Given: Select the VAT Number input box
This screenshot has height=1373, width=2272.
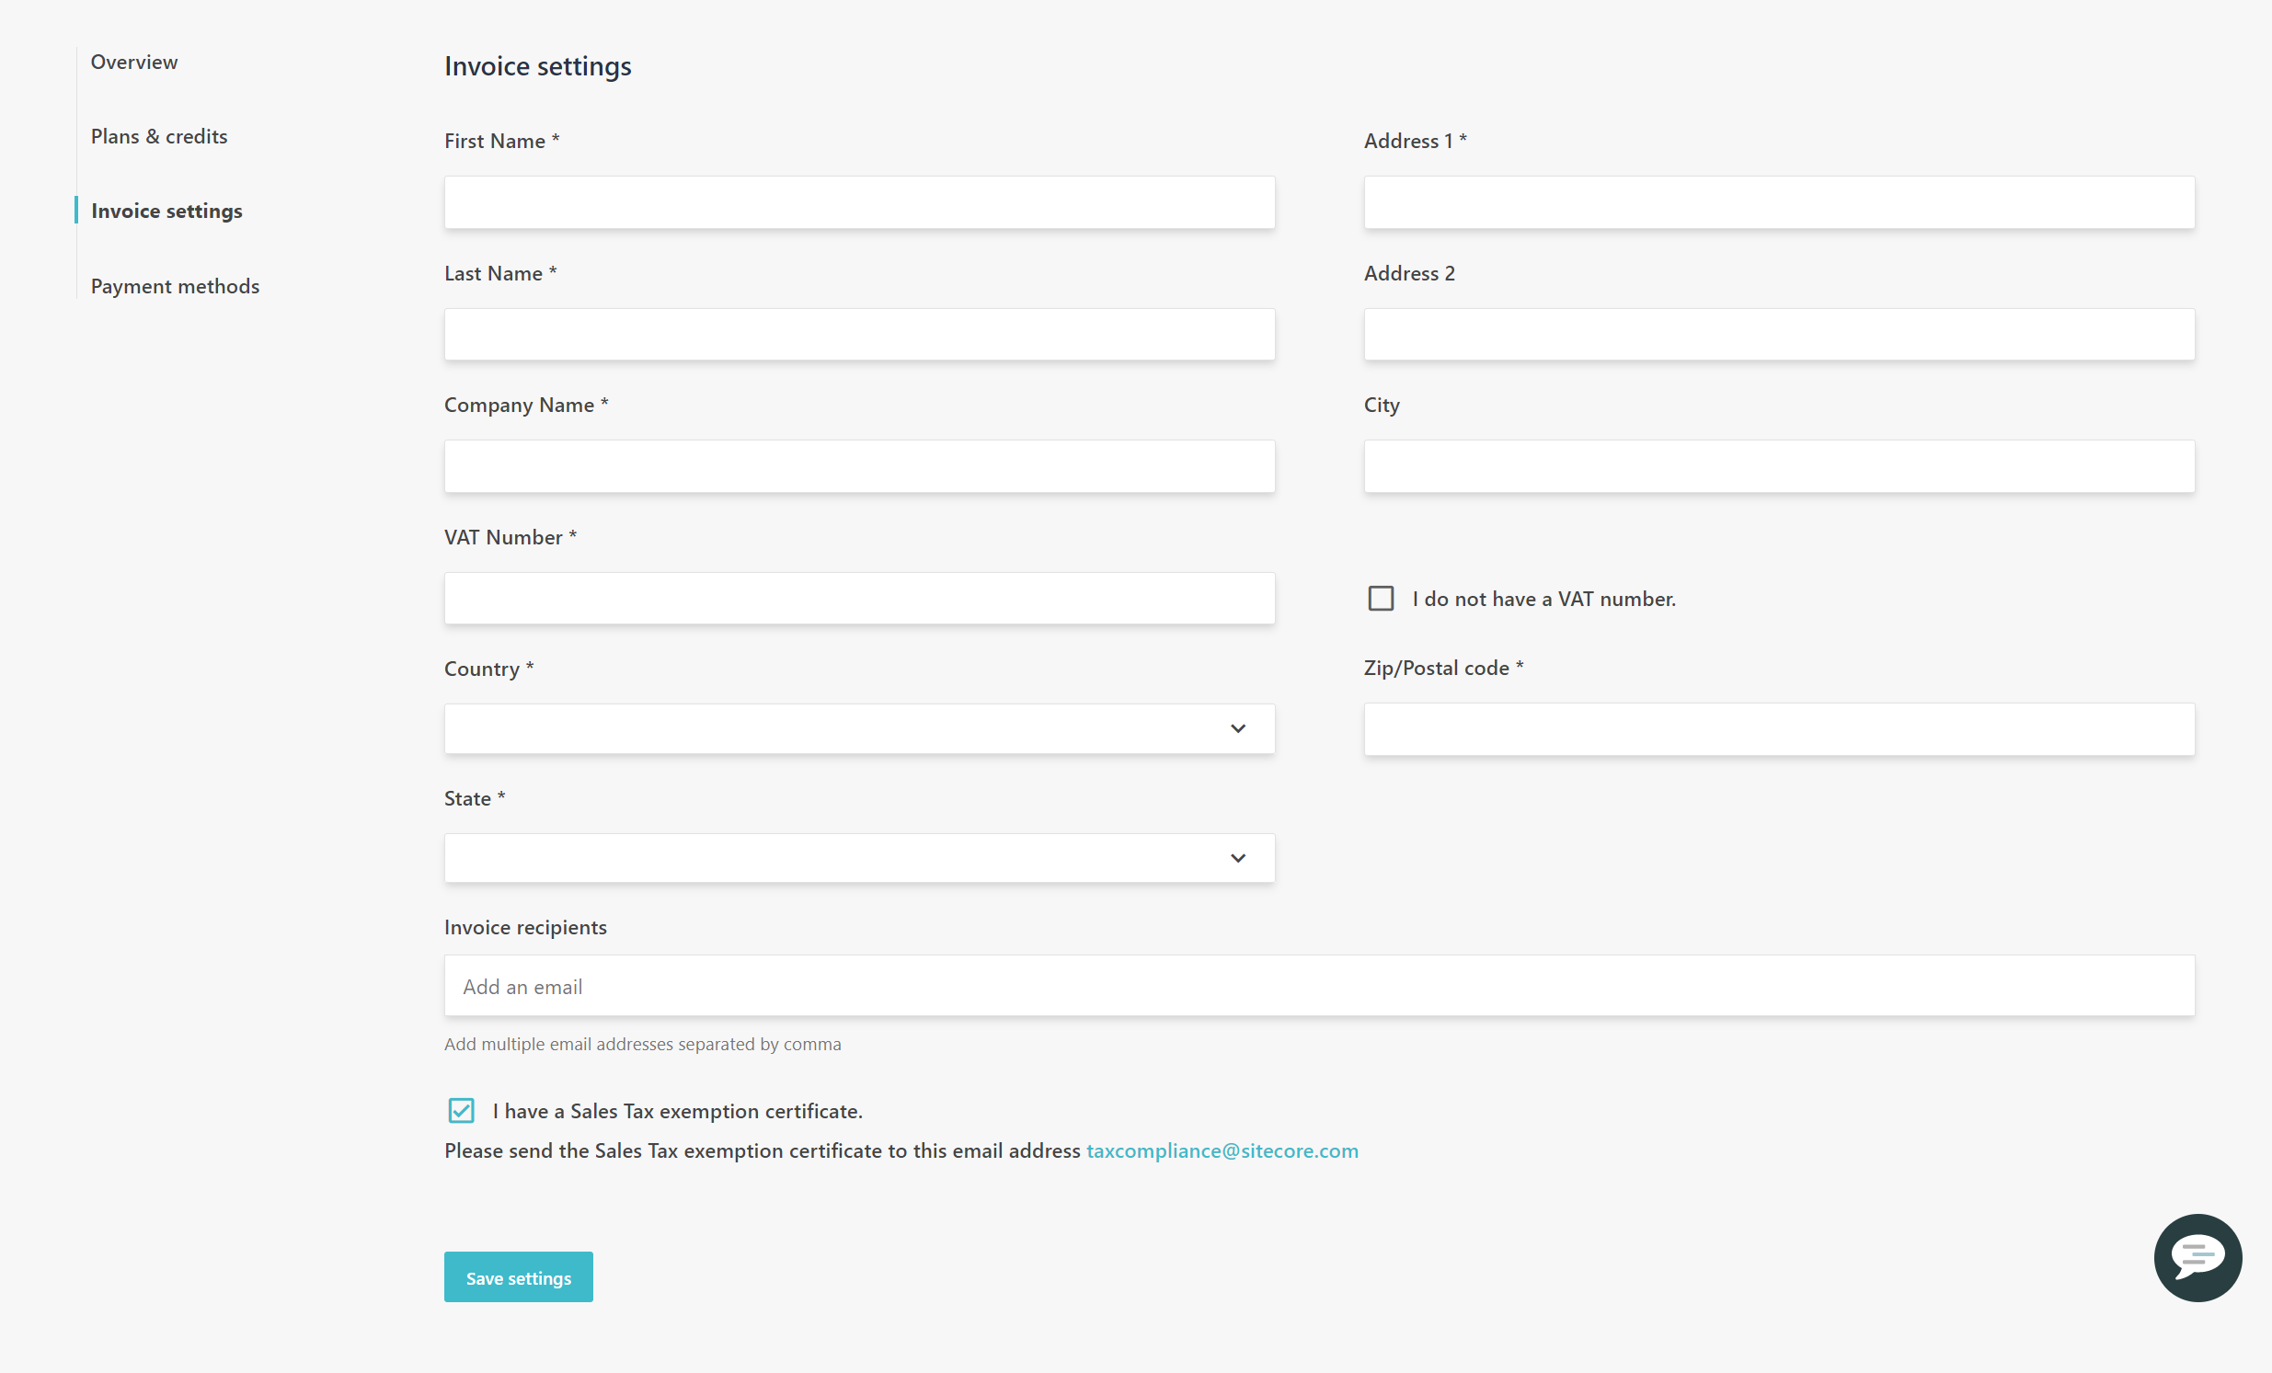Looking at the screenshot, I should coord(858,598).
